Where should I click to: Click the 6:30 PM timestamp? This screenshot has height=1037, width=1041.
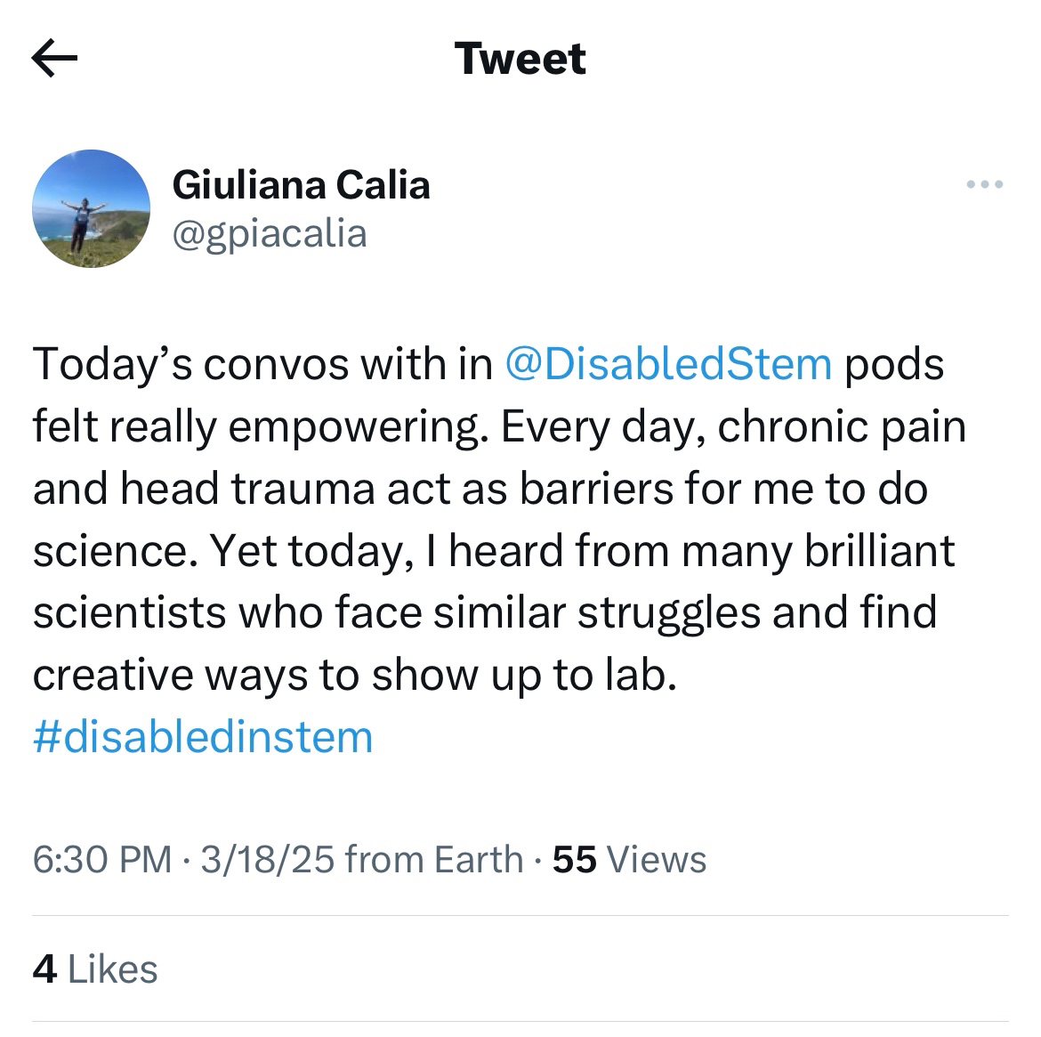click(101, 860)
